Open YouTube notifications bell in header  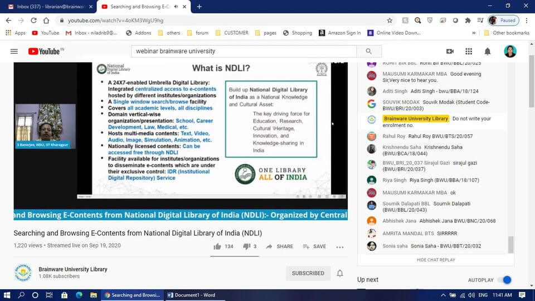[488, 51]
